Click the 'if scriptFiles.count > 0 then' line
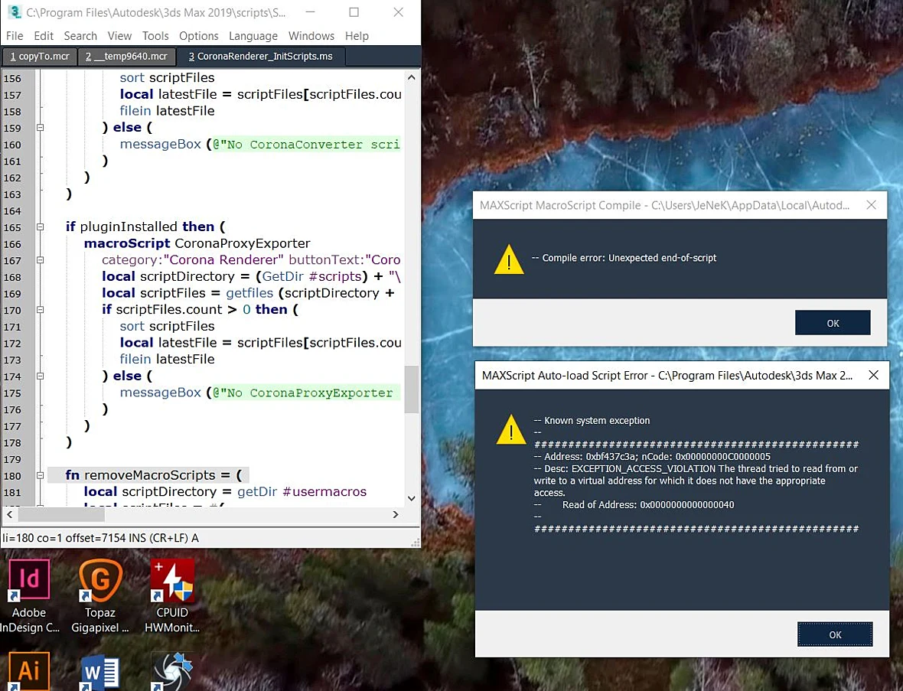The height and width of the screenshot is (691, 903). [x=200, y=310]
